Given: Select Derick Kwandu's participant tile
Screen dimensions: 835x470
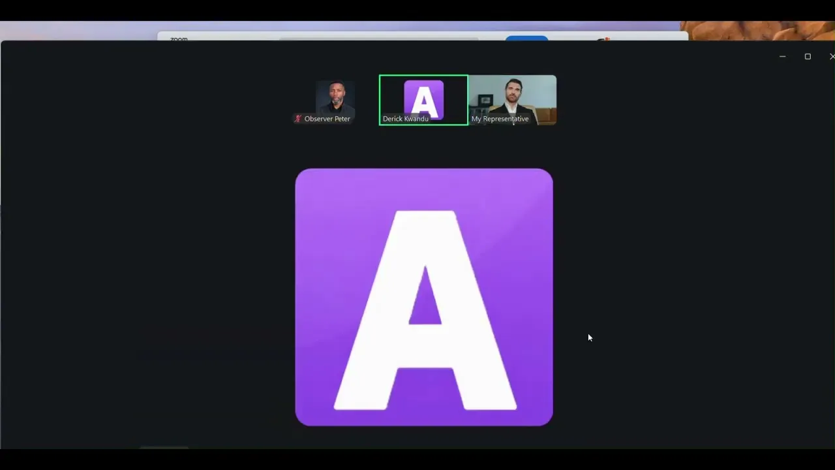Looking at the screenshot, I should click(423, 100).
